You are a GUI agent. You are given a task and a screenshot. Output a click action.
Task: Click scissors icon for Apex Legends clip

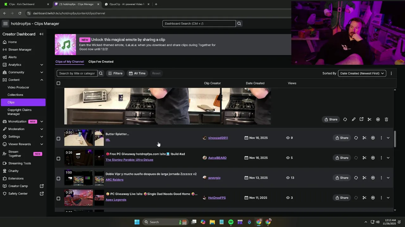tap(364, 198)
